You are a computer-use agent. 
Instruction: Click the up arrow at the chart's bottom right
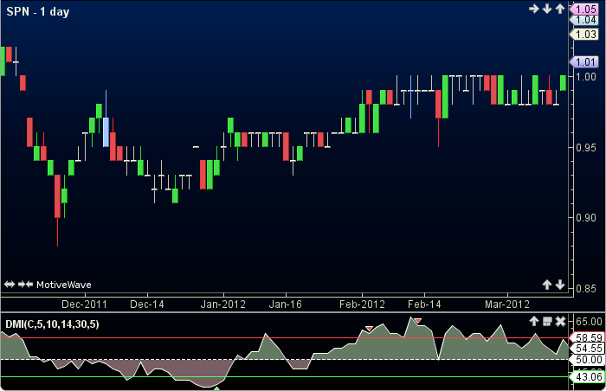[546, 285]
